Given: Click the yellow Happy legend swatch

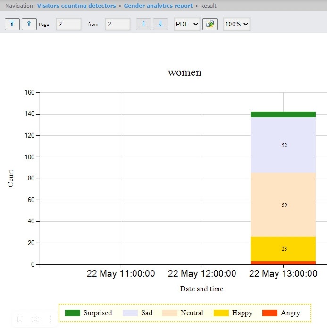Looking at the screenshot, I should 221,313.
